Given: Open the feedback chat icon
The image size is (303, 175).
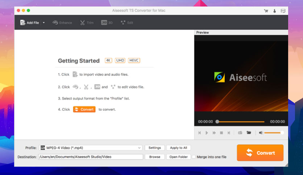Looking at the screenshot, I should tap(283, 11).
